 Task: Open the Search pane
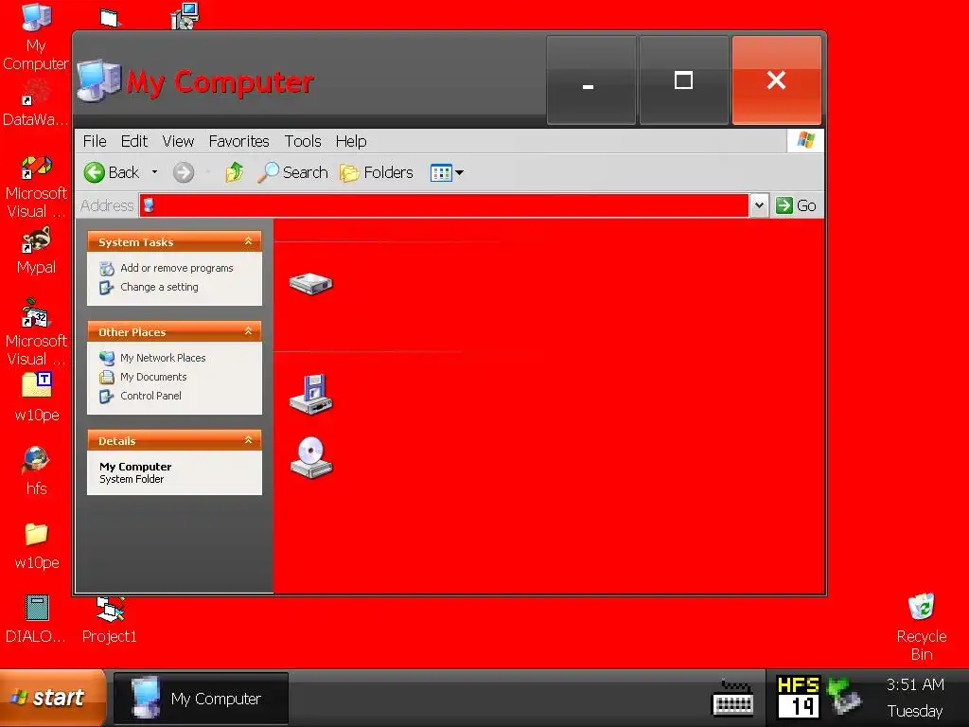click(x=292, y=172)
